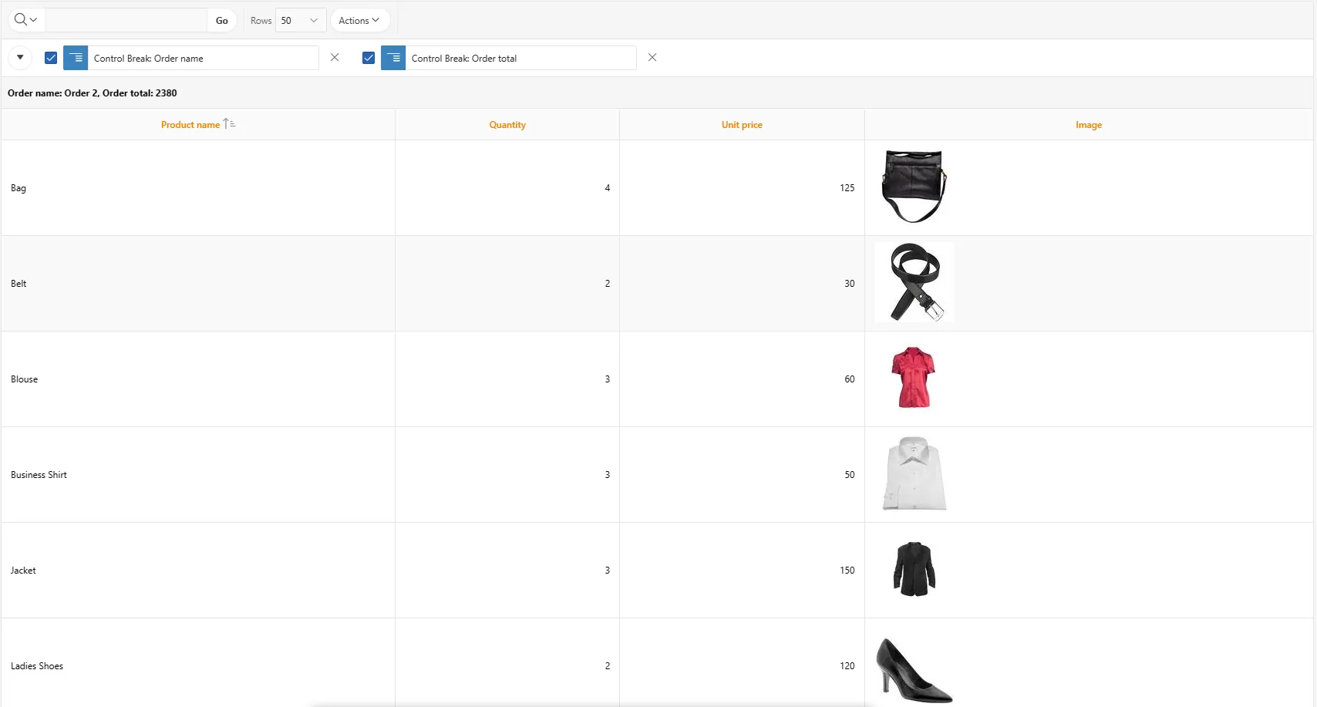Click Bag quantity value 4
This screenshot has width=1317, height=707.
click(x=608, y=188)
